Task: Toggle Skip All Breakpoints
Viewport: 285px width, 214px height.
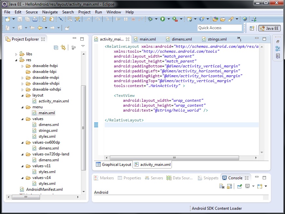Action: 60,20
